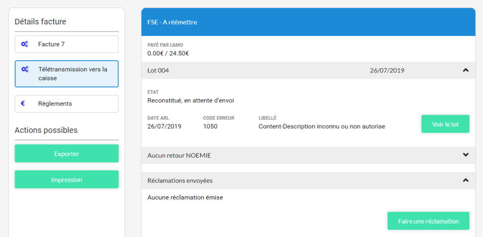Click the Aucun retour NOEMIE header text
This screenshot has height=237, width=483.
[x=179, y=155]
